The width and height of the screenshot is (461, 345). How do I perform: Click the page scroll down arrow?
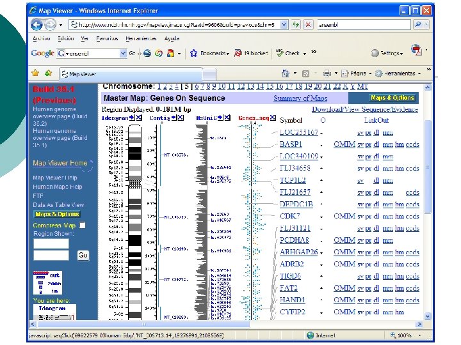428,316
